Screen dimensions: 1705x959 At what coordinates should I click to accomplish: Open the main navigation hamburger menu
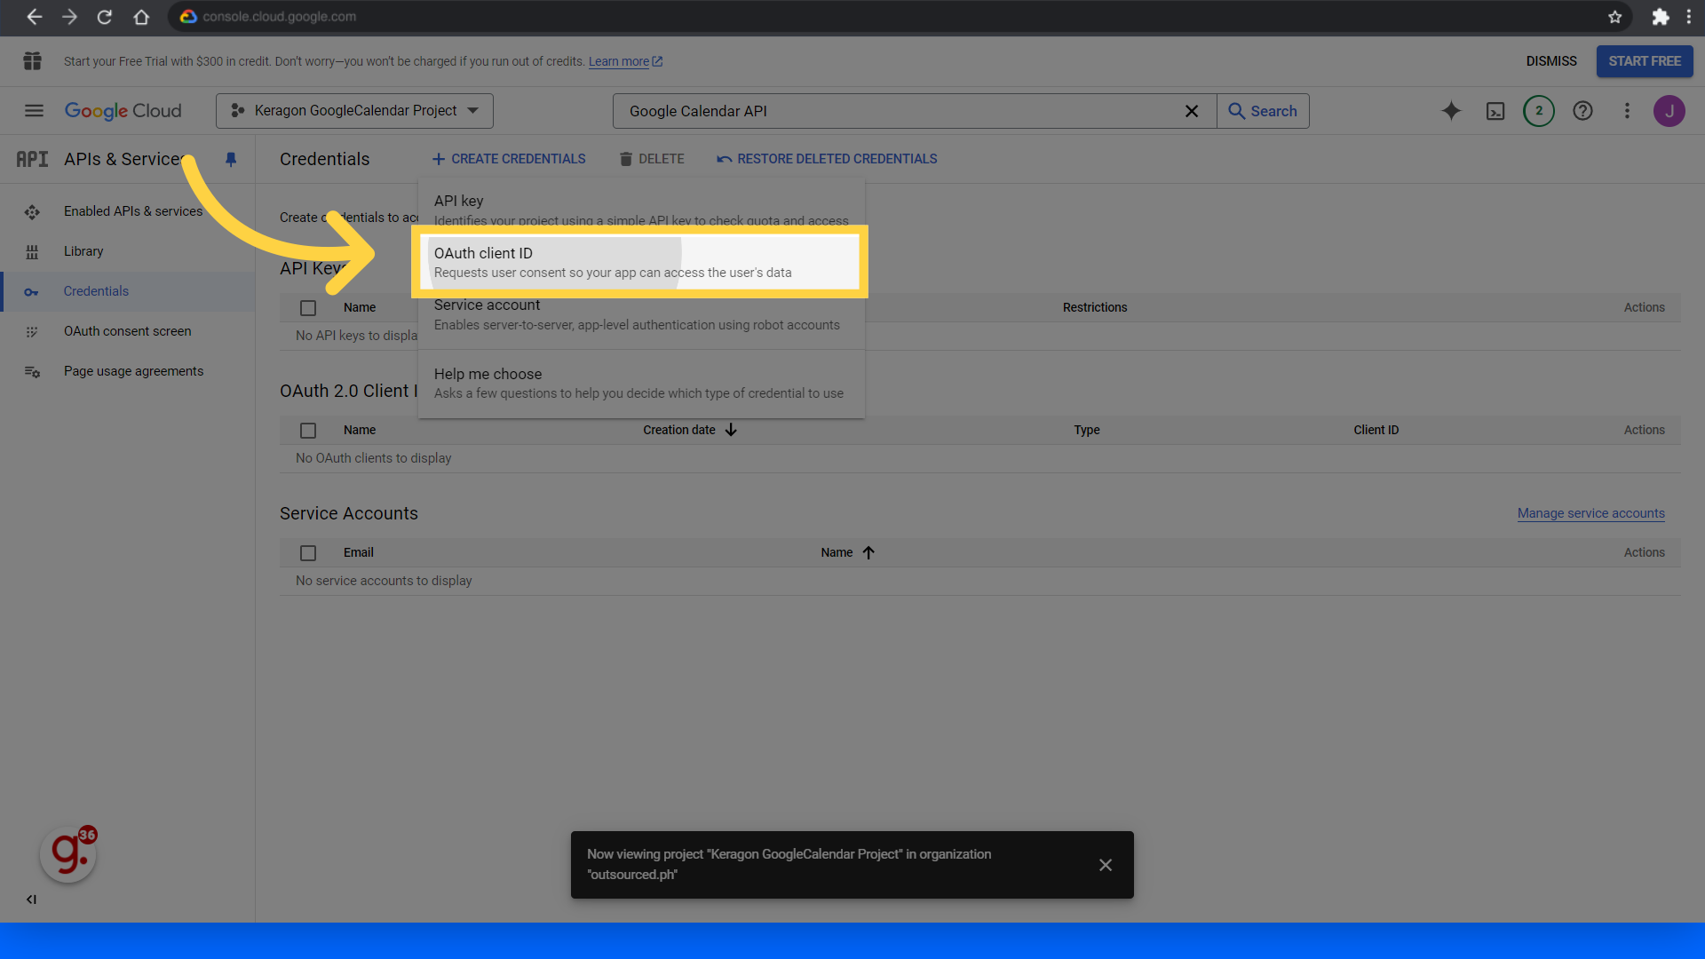[34, 110]
